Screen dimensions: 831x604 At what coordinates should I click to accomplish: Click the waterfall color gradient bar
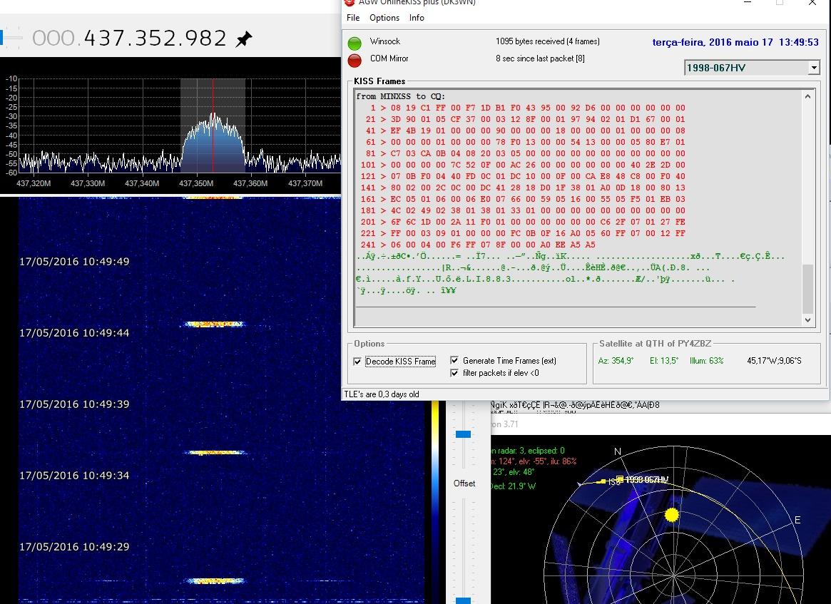[x=435, y=501]
